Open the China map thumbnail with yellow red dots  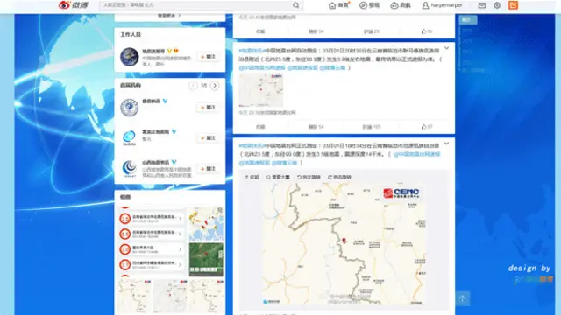(x=206, y=224)
